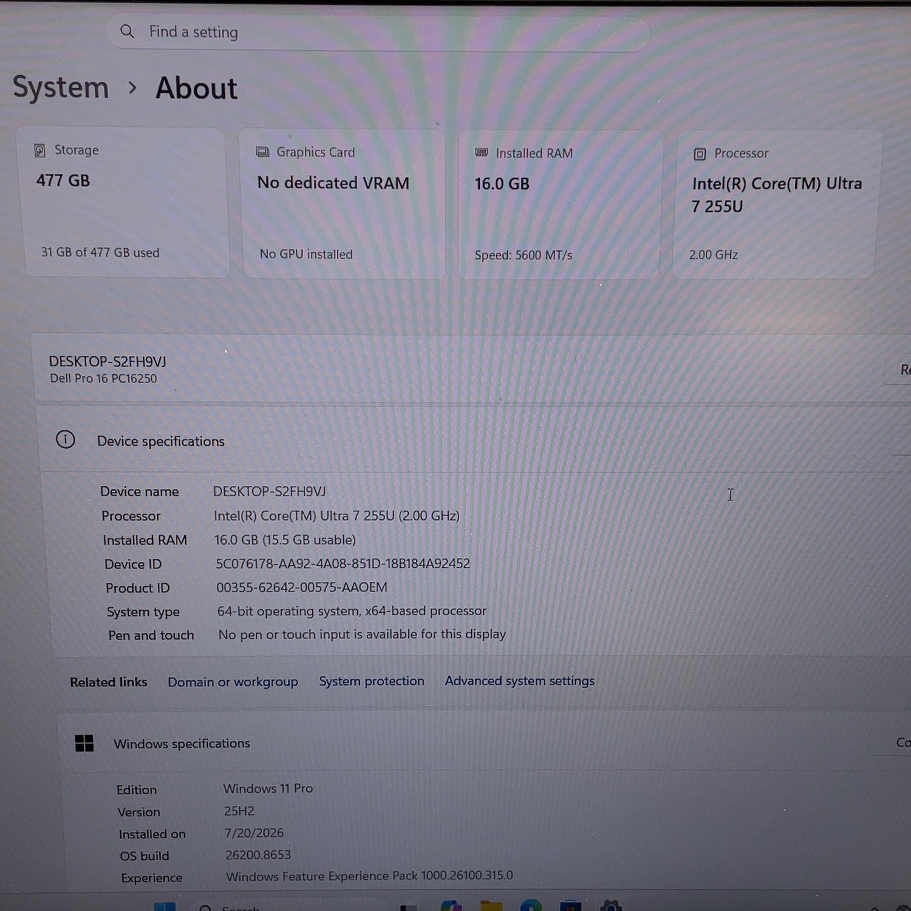The image size is (911, 911).
Task: Move the text cursor I-beam area in Device specifications
Action: coord(731,495)
